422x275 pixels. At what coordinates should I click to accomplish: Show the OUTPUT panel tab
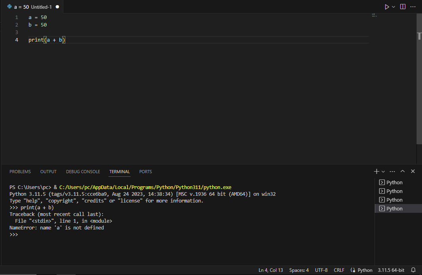(48, 172)
